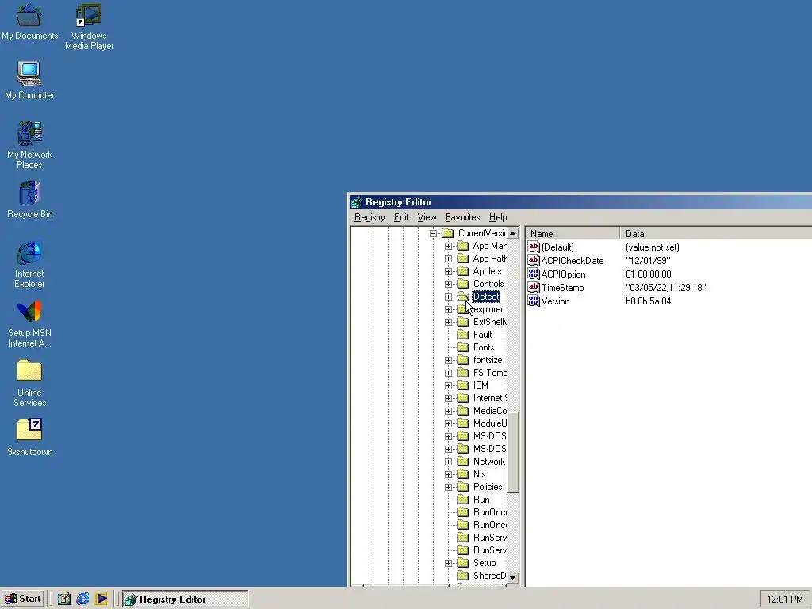
Task: Expand the explorer key
Action: [449, 310]
